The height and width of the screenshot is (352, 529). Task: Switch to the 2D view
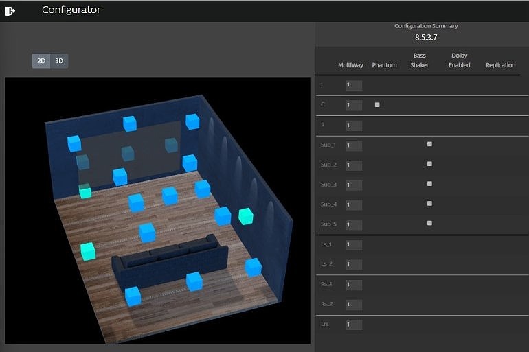[41, 61]
